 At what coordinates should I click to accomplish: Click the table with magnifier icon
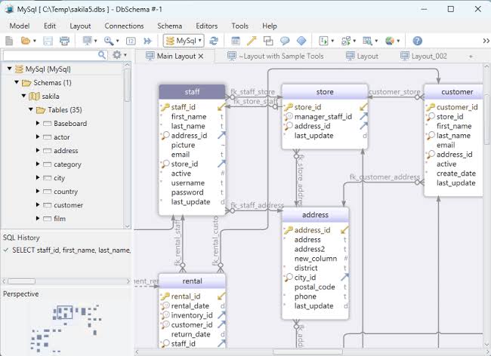(367, 41)
